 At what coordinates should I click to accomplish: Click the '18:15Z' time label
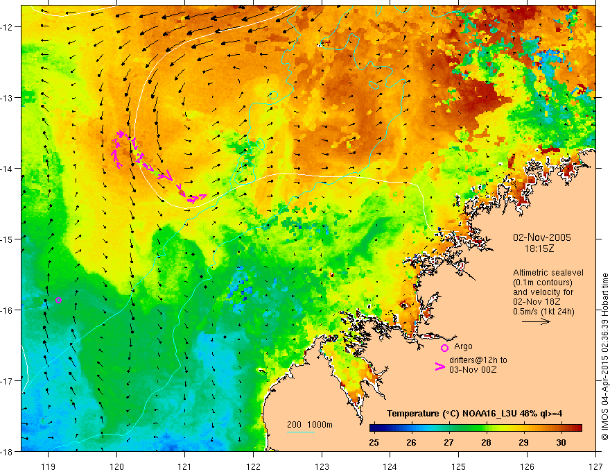tap(539, 248)
